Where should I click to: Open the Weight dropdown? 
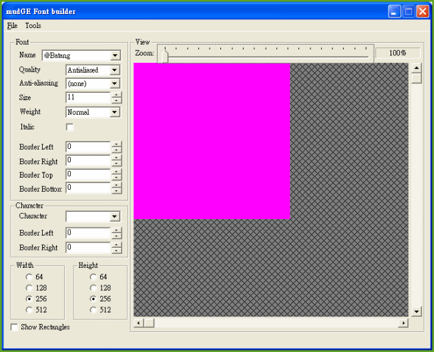(x=115, y=112)
